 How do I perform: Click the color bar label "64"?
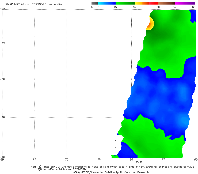pos(174,7)
